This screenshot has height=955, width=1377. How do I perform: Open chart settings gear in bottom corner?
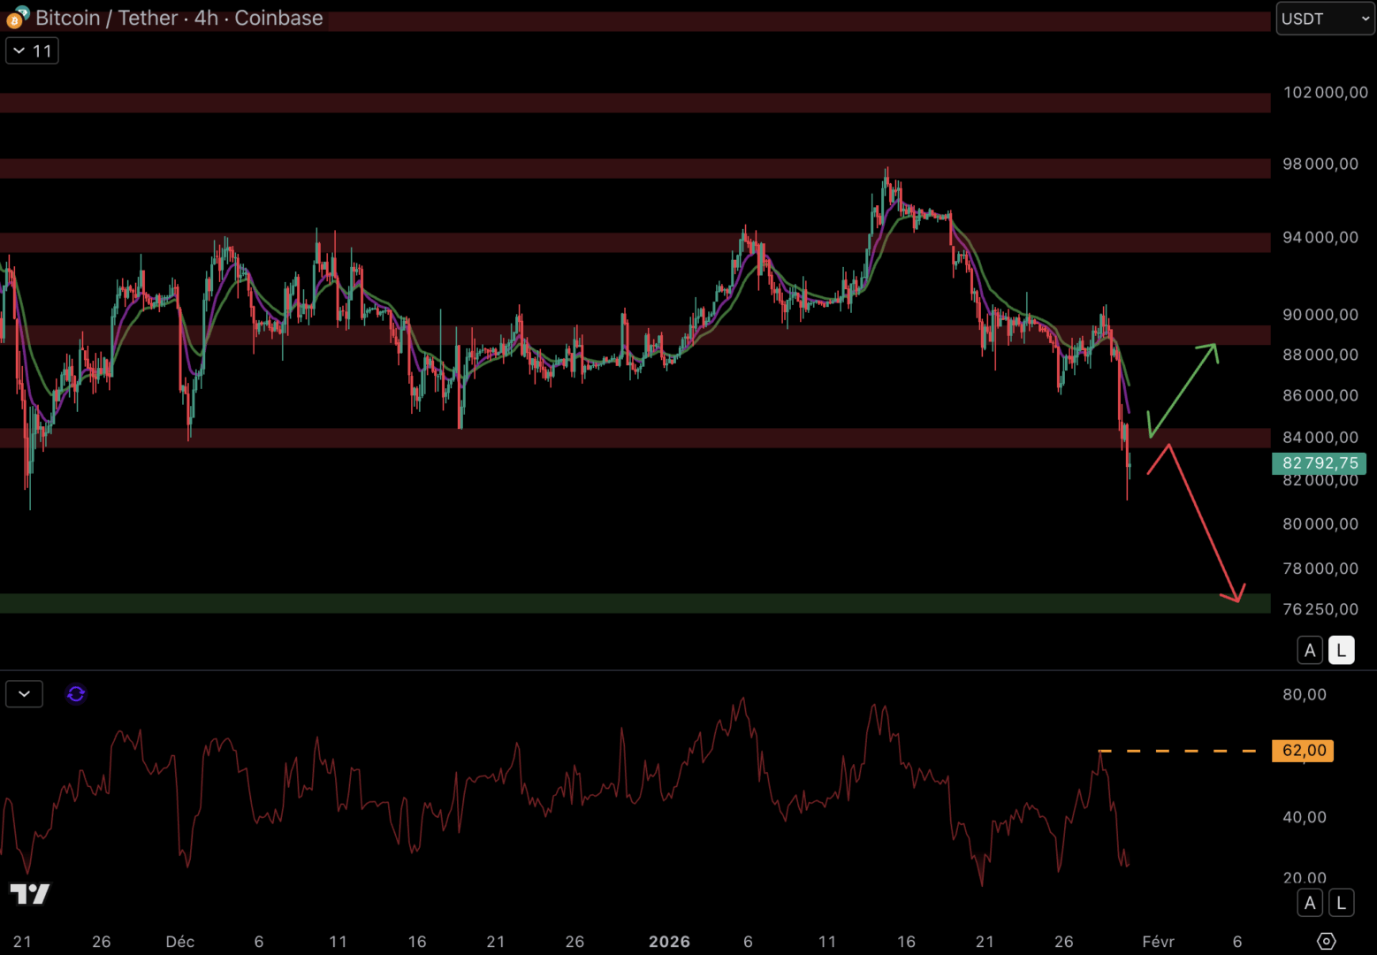click(1326, 941)
